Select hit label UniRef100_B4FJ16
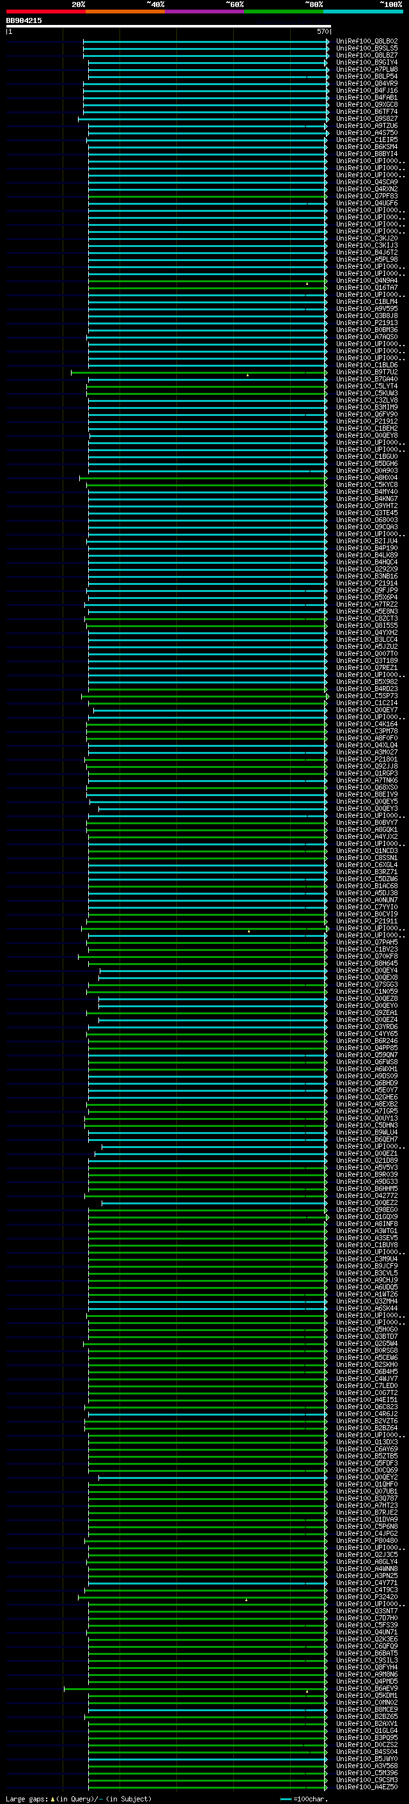The width and height of the screenshot is (409, 1804). [x=366, y=90]
